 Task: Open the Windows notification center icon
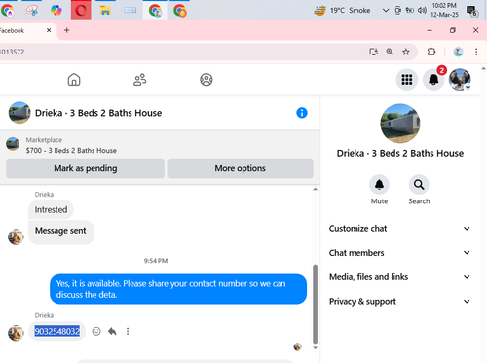pos(471,11)
